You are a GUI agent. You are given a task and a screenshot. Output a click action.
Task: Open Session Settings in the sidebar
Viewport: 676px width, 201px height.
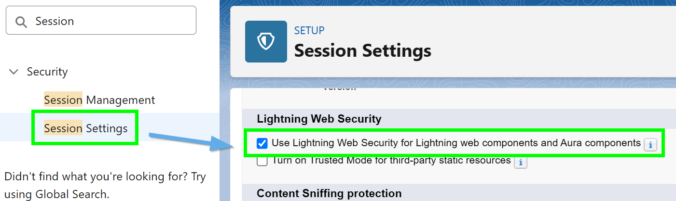click(x=86, y=128)
